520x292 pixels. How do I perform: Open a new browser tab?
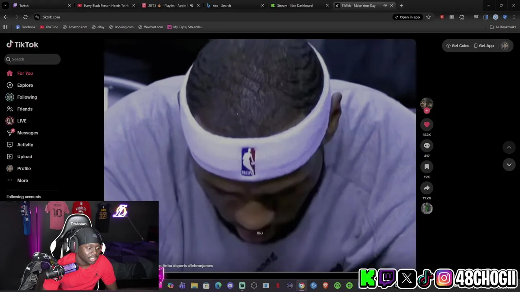tap(401, 6)
